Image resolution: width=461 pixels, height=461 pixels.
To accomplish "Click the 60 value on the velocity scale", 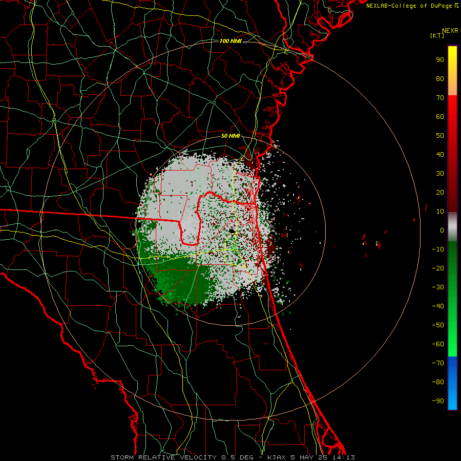I will point(440,117).
